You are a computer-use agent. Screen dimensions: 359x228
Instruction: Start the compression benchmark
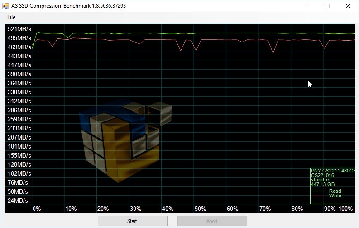coord(132,221)
